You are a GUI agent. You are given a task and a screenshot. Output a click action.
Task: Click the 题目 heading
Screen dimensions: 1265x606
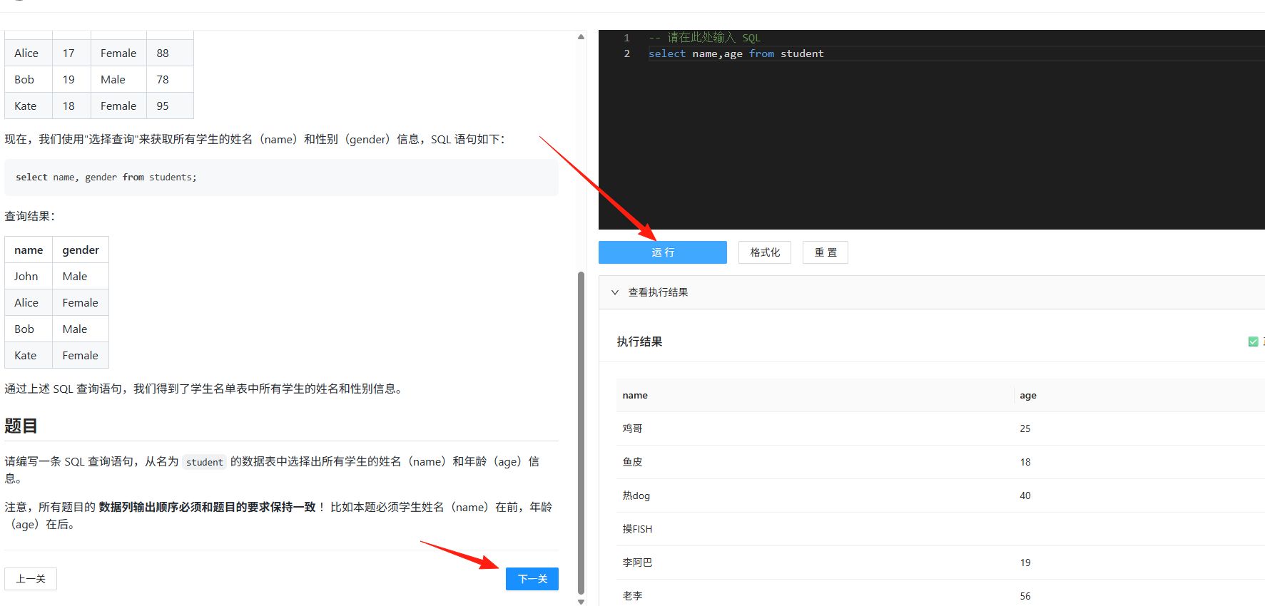tap(21, 426)
